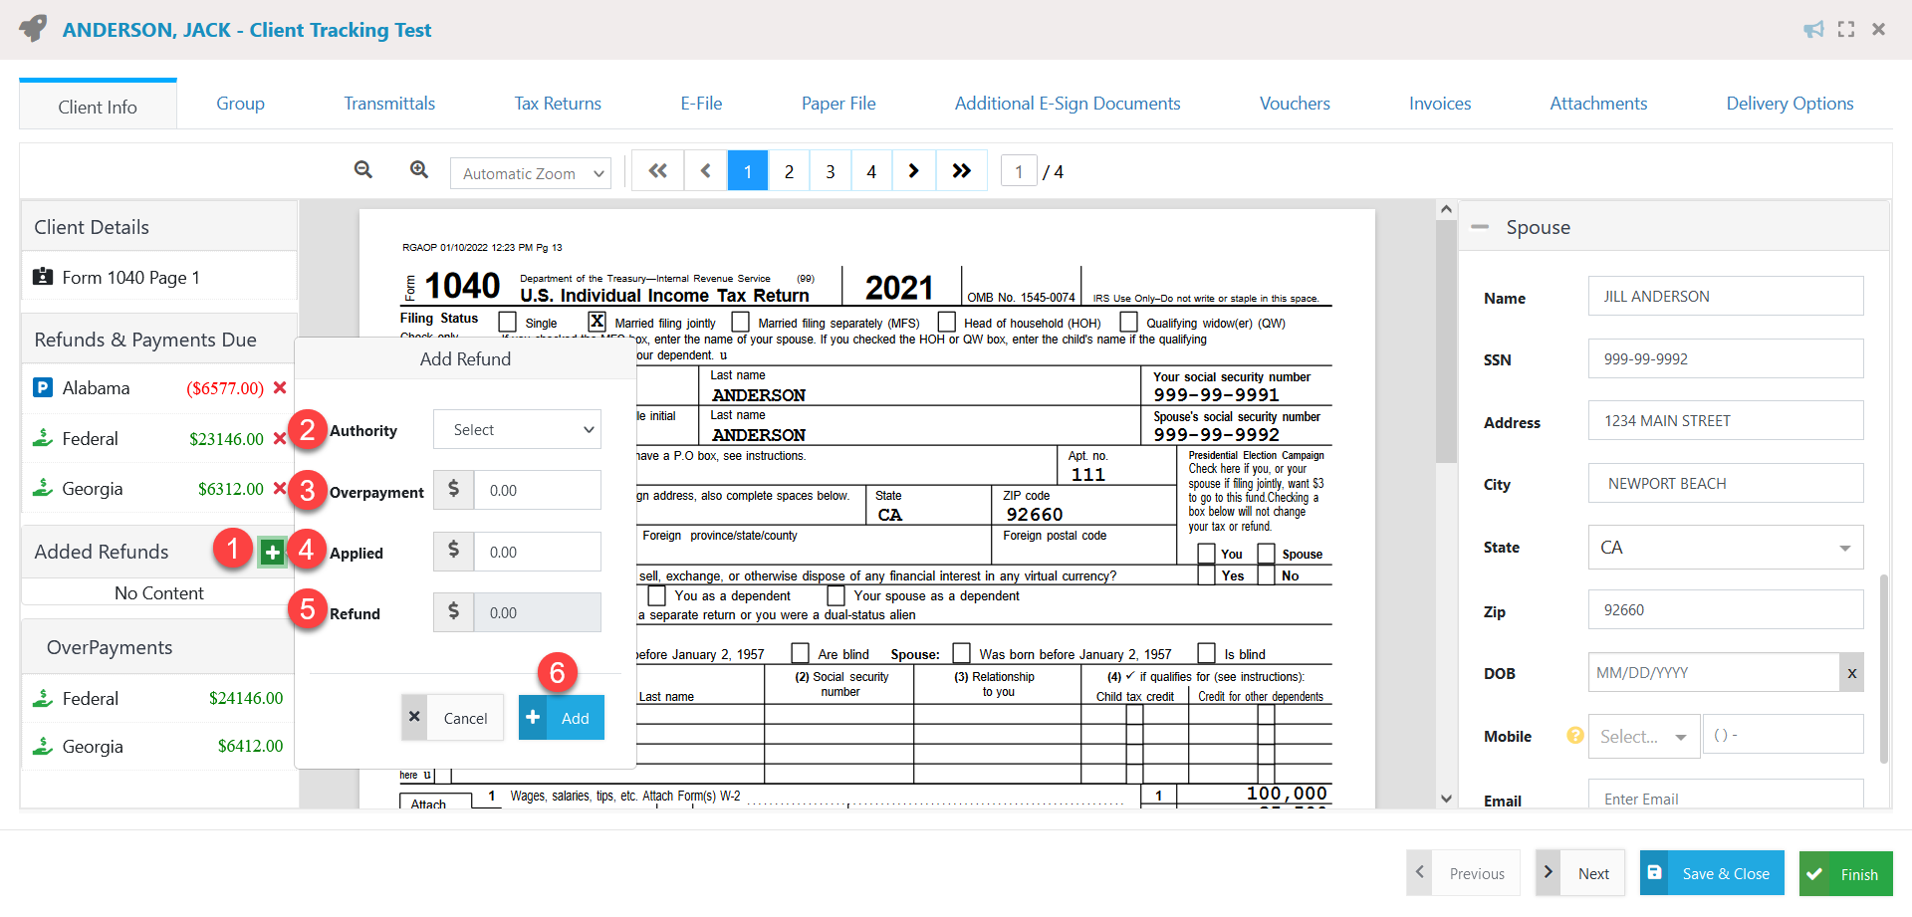Cancel the Add Refund dialog
Screen dimensions: 1912x917
(x=452, y=718)
